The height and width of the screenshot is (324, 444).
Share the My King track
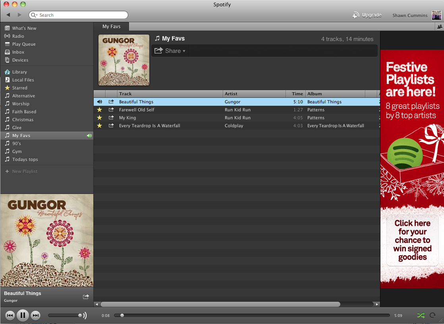click(x=111, y=117)
